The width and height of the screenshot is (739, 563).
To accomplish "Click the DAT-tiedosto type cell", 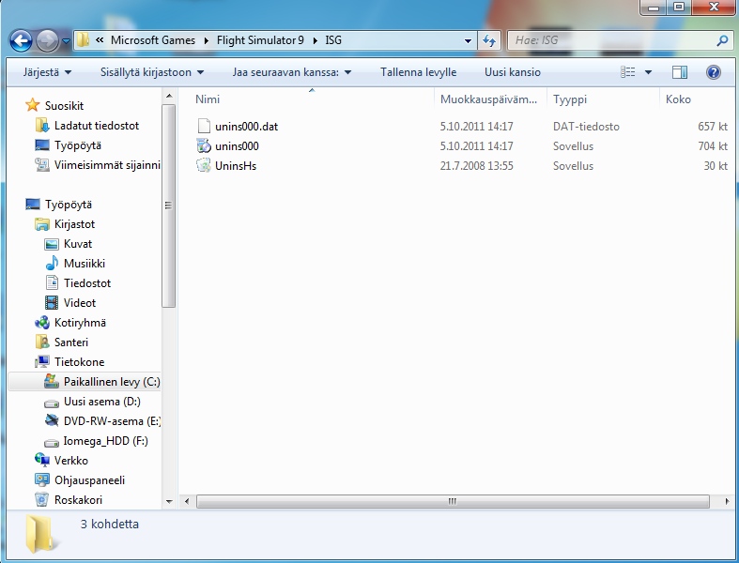I will click(x=586, y=127).
